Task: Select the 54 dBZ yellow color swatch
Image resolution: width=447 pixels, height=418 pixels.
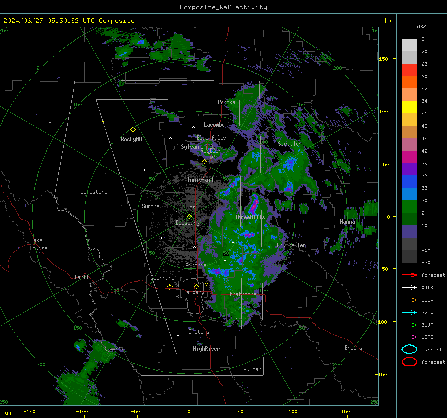Action: pyautogui.click(x=409, y=107)
